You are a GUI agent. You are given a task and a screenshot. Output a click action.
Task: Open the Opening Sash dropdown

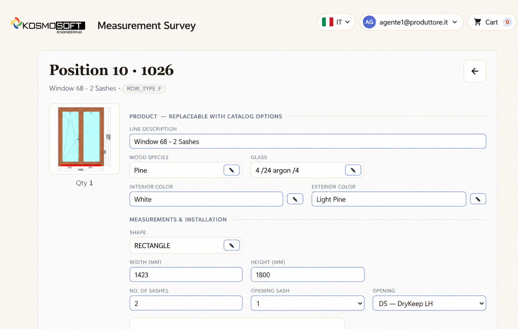[x=308, y=303]
